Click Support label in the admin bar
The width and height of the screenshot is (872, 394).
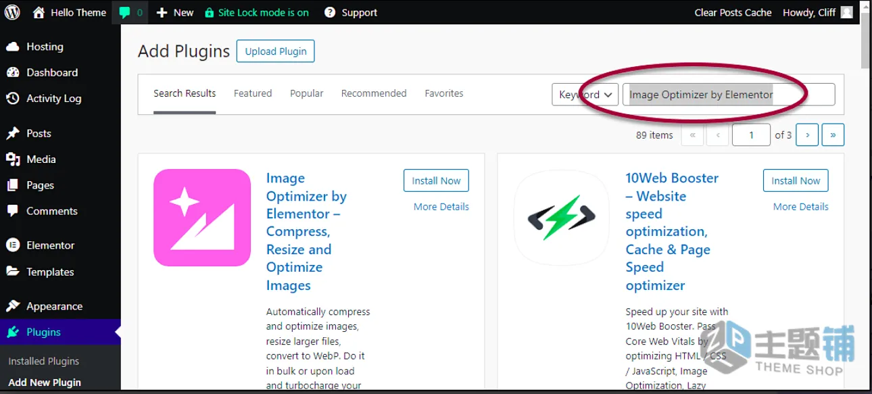tap(359, 12)
